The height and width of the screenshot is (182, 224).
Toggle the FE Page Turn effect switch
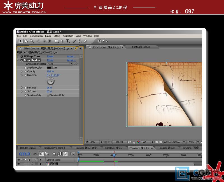[22, 57]
